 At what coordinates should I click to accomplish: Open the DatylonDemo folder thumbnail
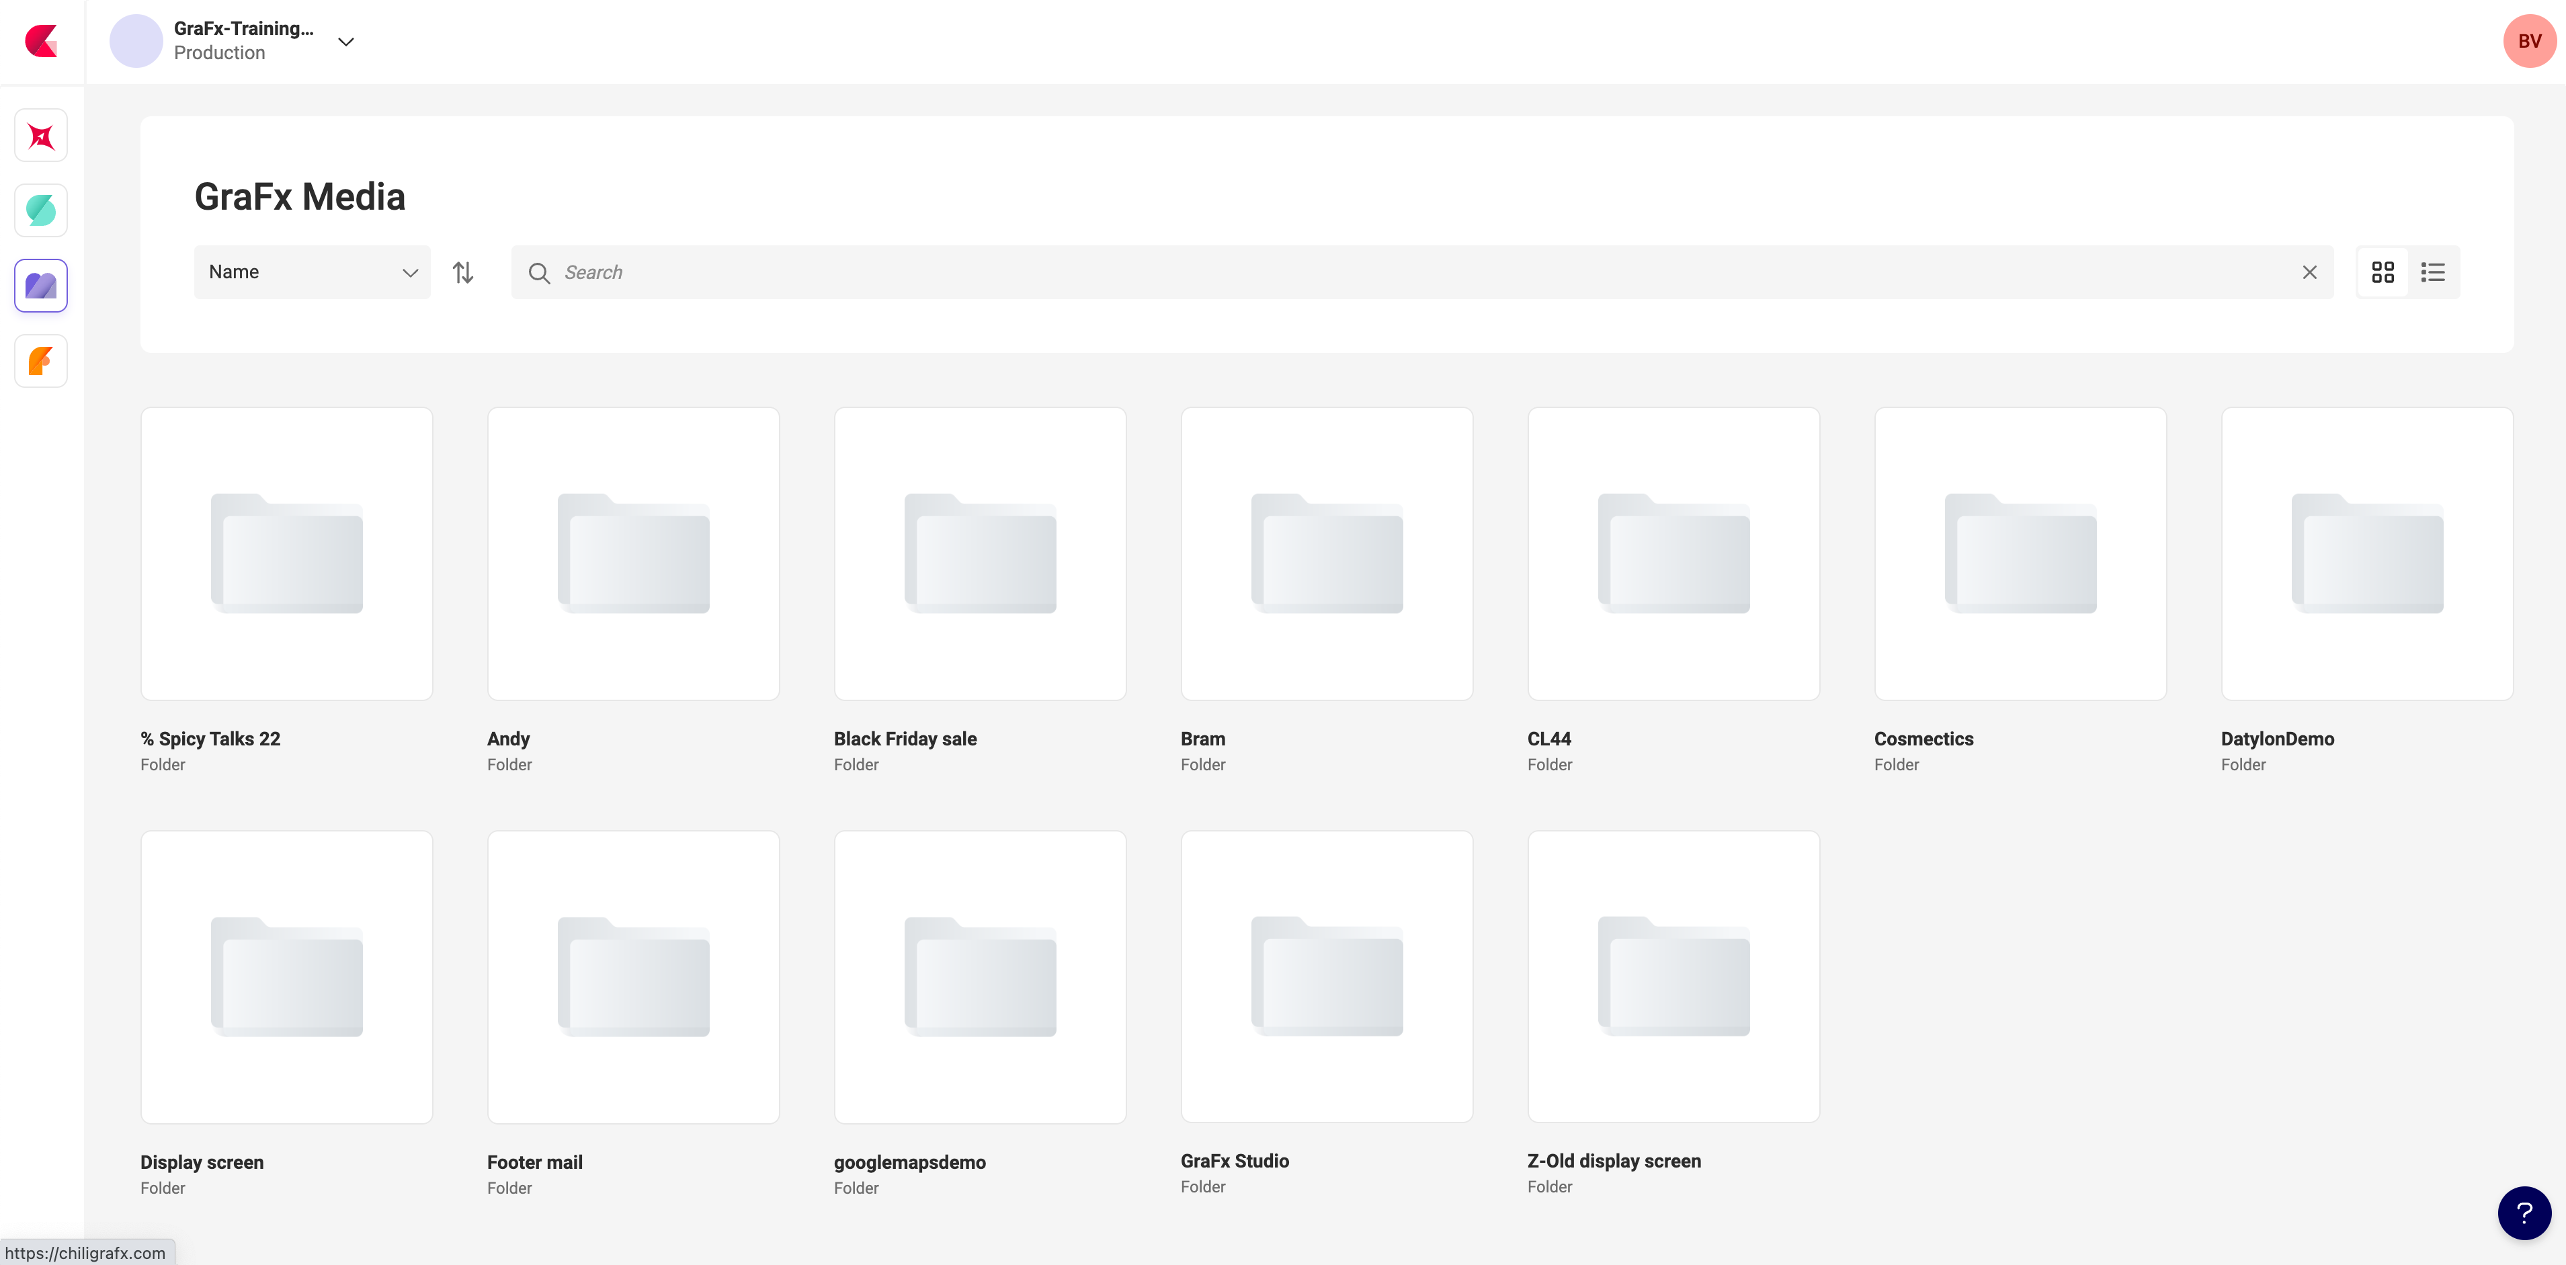(x=2367, y=554)
